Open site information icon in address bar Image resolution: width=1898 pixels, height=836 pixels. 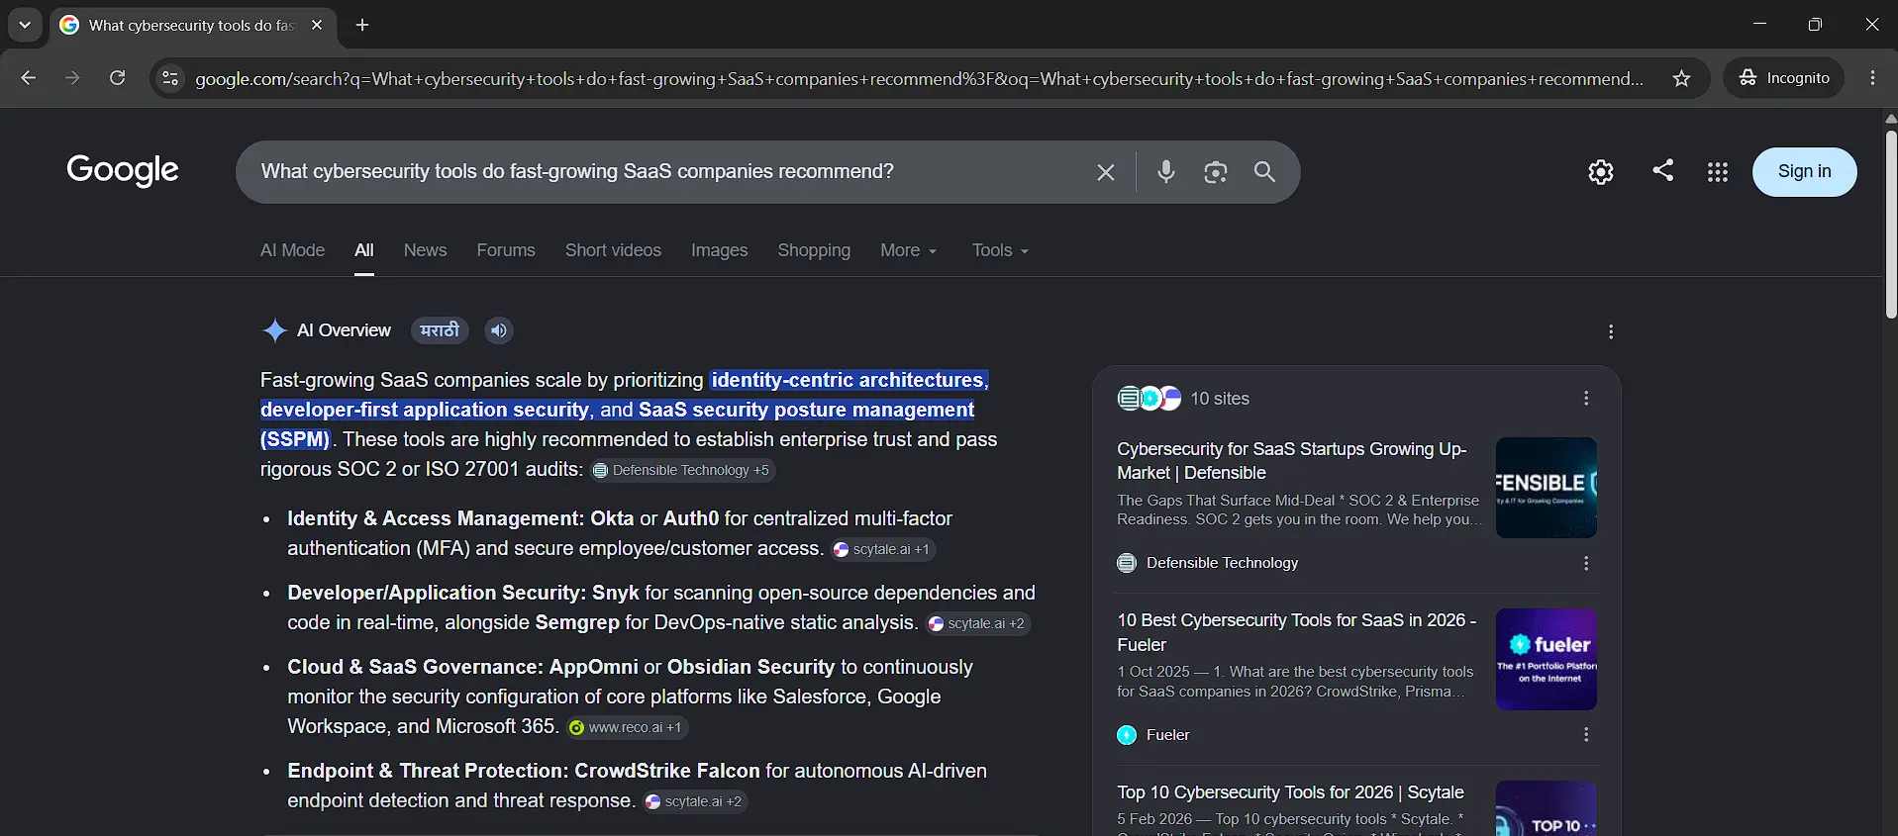(x=170, y=78)
